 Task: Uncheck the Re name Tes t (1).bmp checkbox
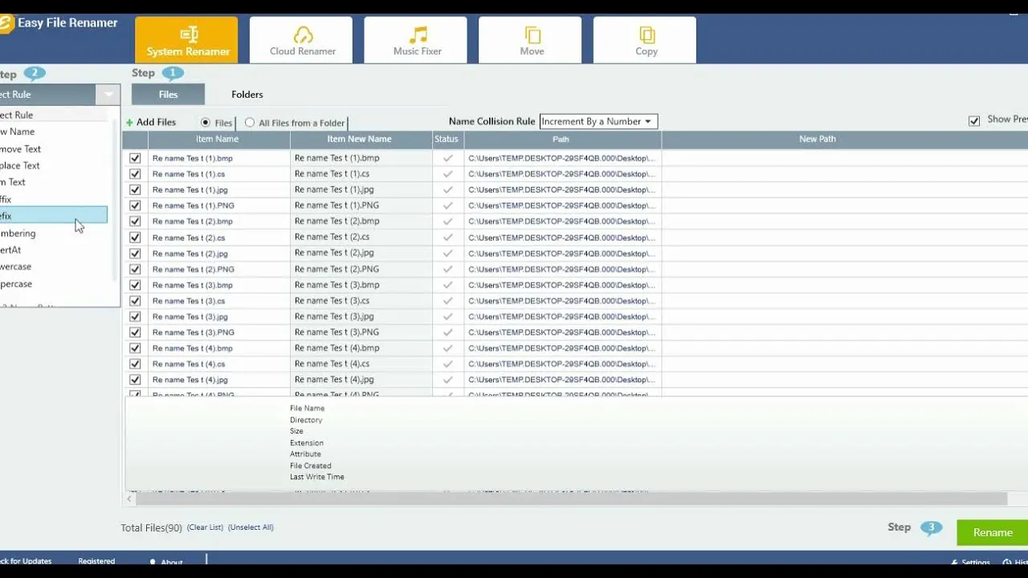[x=135, y=158]
